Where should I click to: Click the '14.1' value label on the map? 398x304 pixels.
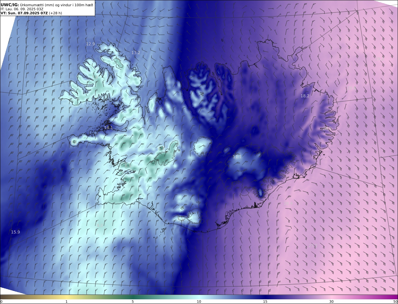(x=109, y=128)
